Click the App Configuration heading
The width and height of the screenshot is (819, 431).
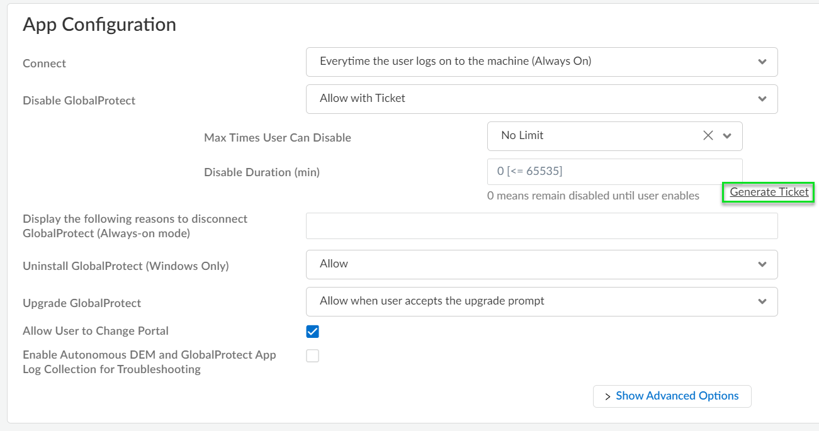99,25
